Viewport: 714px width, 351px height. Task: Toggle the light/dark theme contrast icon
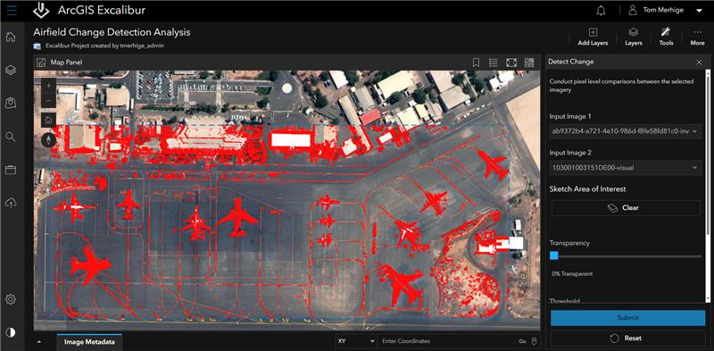pos(11,332)
